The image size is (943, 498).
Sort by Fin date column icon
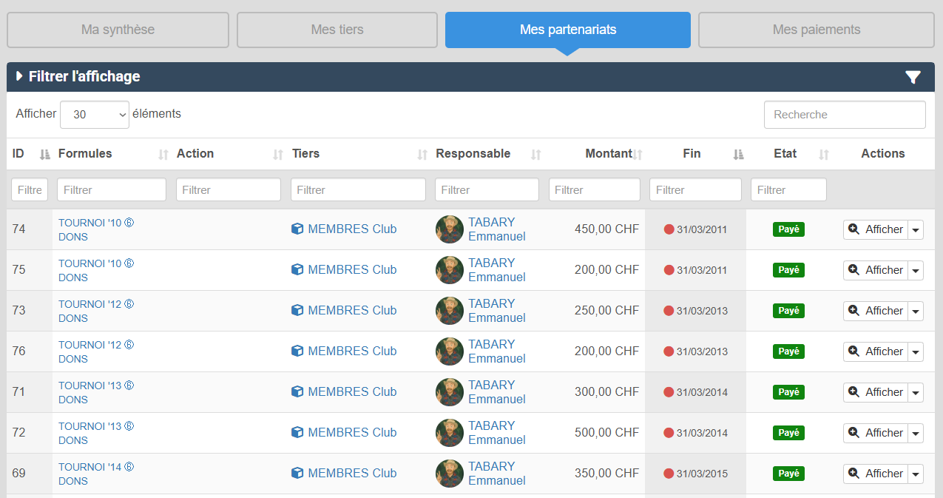(x=737, y=154)
